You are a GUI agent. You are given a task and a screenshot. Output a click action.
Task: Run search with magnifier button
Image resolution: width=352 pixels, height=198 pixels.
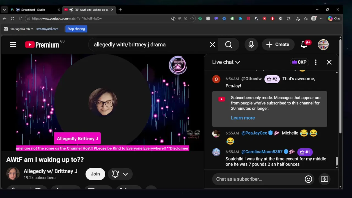point(229,45)
